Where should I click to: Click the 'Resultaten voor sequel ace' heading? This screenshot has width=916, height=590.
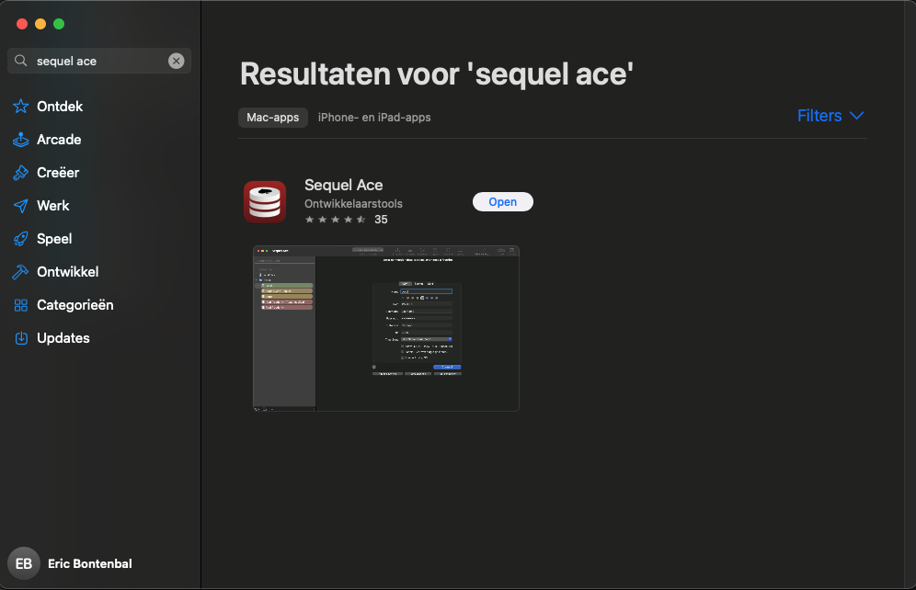click(x=437, y=74)
